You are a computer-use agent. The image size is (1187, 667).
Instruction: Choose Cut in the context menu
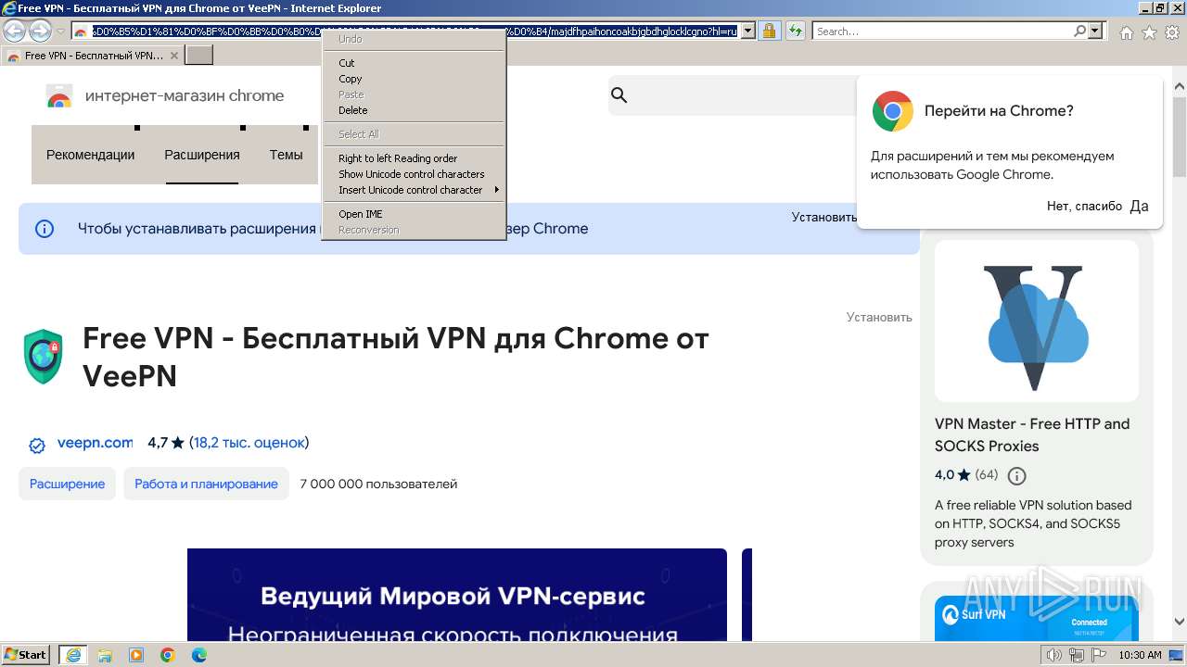coord(414,63)
